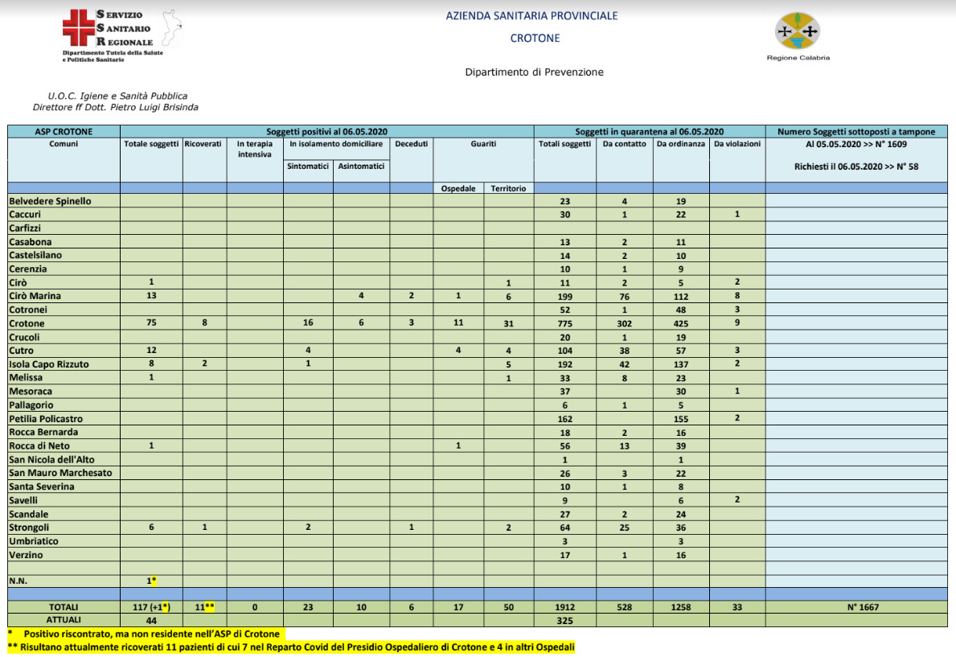Click the In terapia intensiva column header
Screen dimensions: 956x657
254,149
